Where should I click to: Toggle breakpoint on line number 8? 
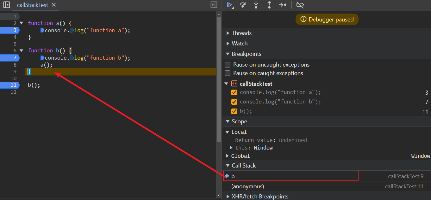pos(15,65)
